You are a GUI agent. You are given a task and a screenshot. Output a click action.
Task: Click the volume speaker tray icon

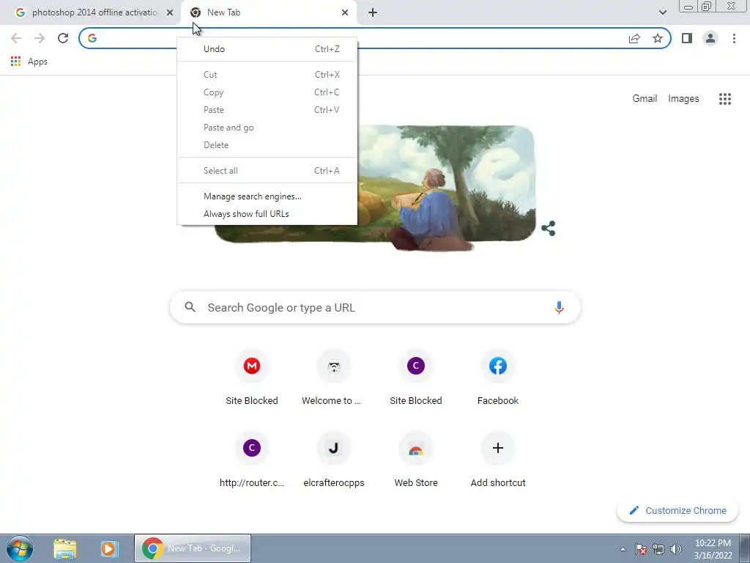676,549
